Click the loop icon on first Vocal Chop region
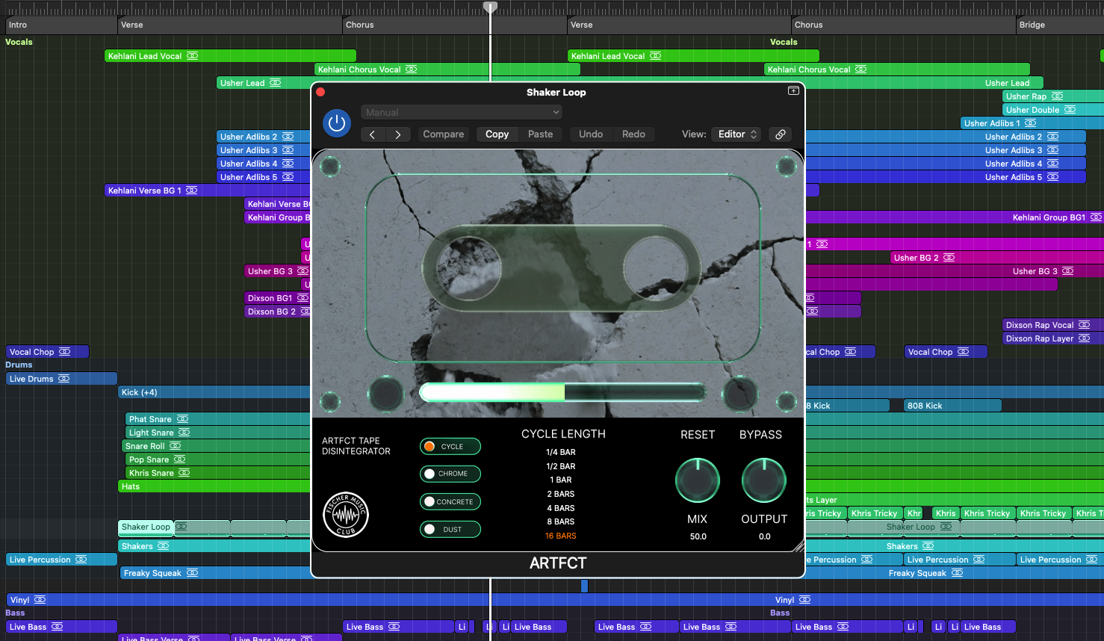This screenshot has width=1104, height=641. (65, 352)
